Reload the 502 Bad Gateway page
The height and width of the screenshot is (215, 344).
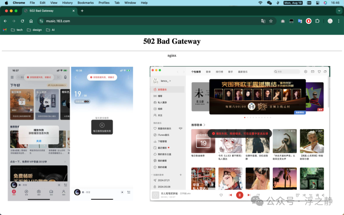click(x=22, y=21)
